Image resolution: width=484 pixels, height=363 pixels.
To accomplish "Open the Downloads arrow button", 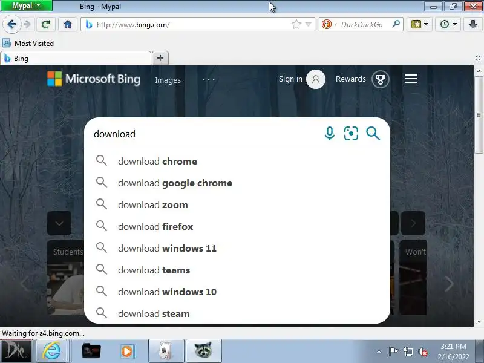I will coord(473,24).
